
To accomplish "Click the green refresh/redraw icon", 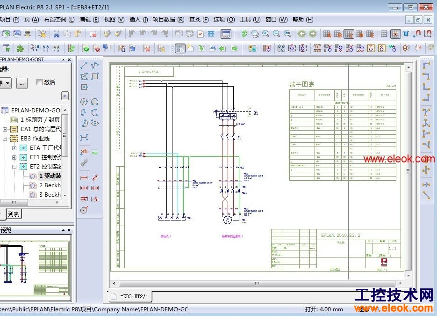I will click(244, 34).
